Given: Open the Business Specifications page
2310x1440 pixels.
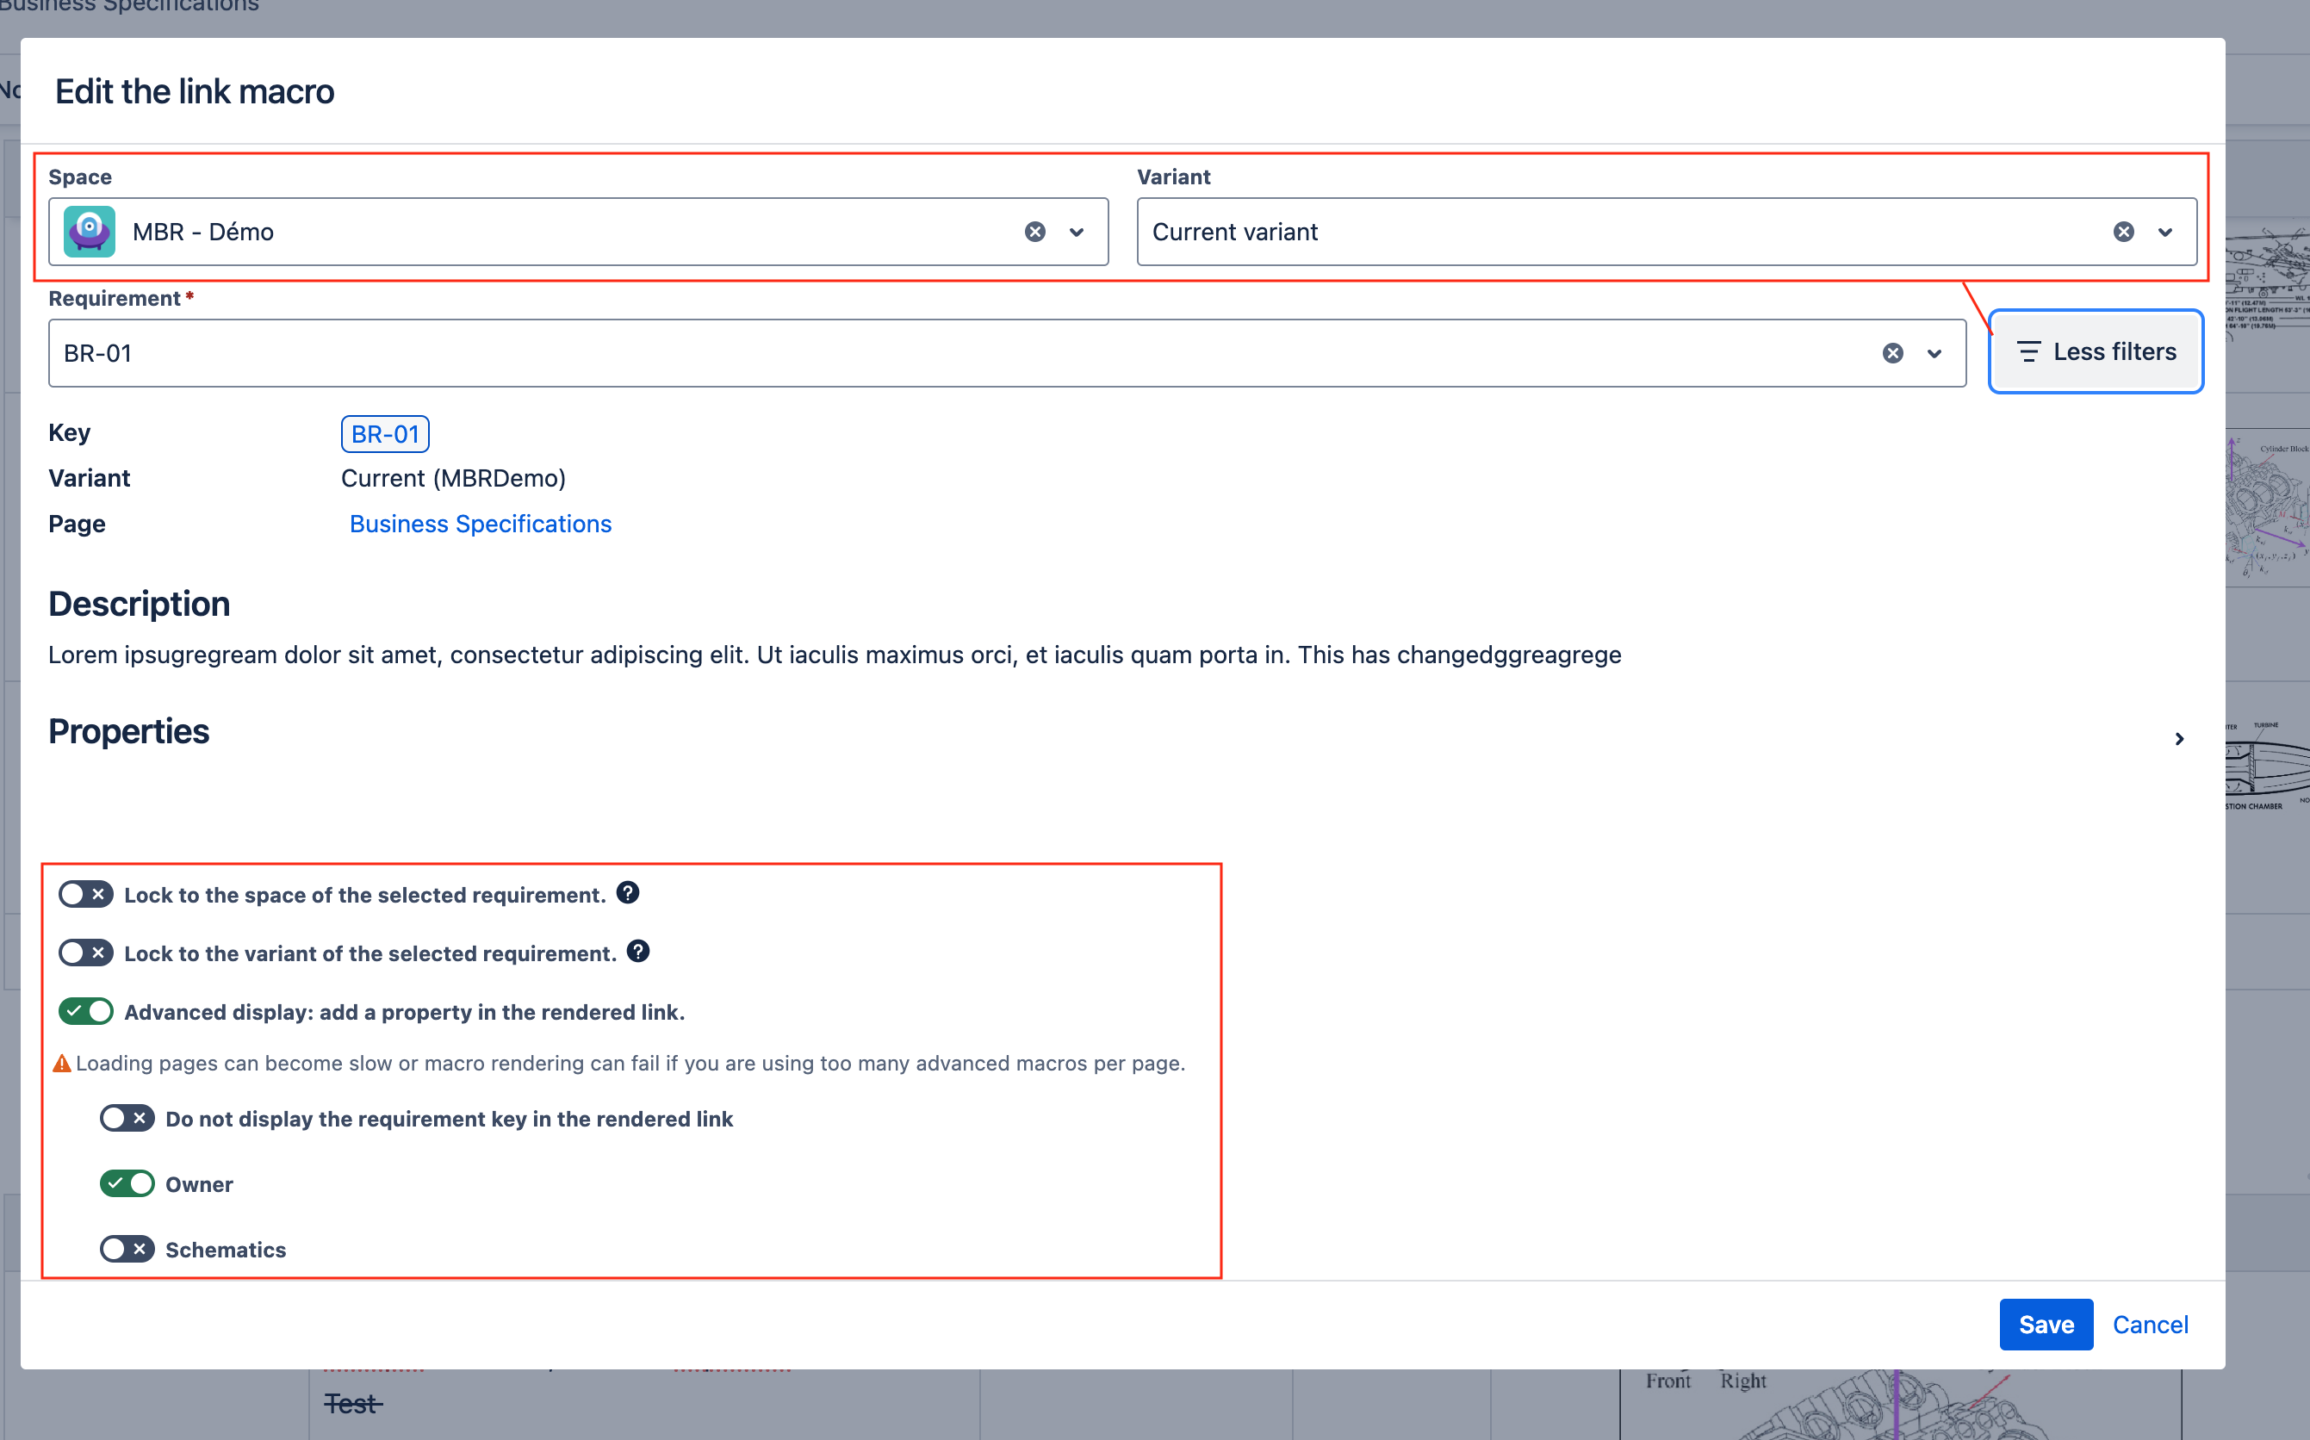Looking at the screenshot, I should [x=480, y=523].
